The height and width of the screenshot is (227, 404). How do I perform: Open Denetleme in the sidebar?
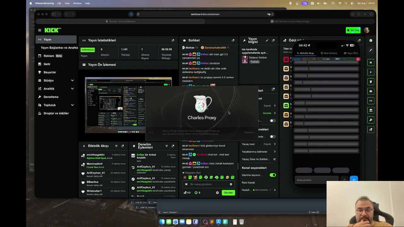point(56,97)
